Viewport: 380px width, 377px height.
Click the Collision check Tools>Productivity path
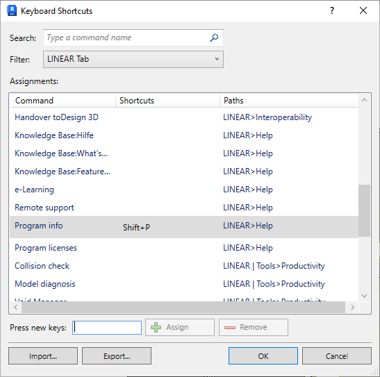pyautogui.click(x=274, y=266)
